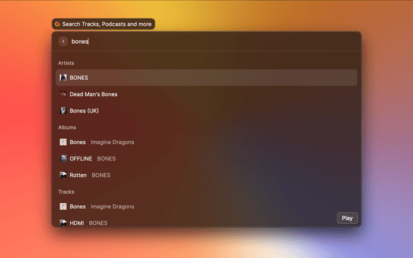
Task: Click the OFFLINE album cover art
Action: (x=63, y=158)
